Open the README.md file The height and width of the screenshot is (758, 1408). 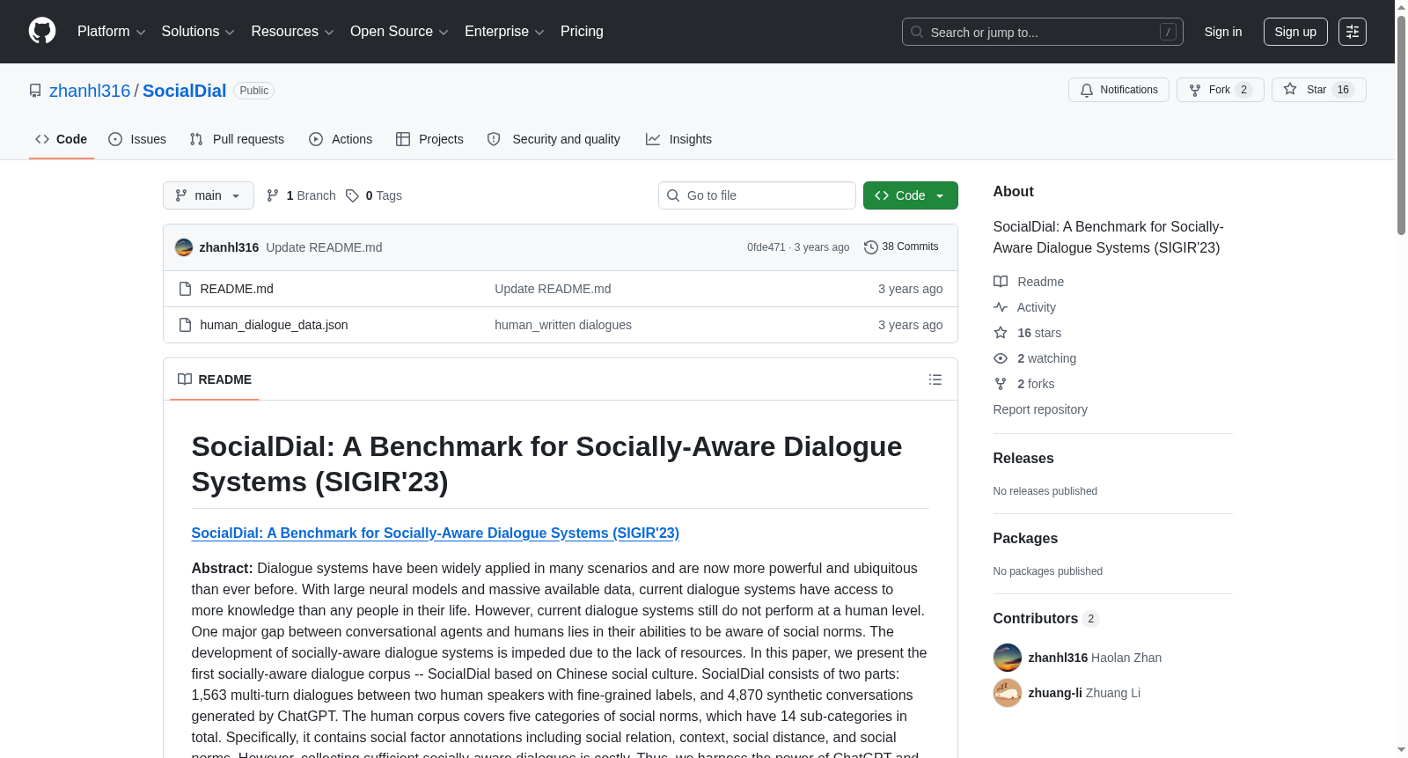[x=237, y=289]
